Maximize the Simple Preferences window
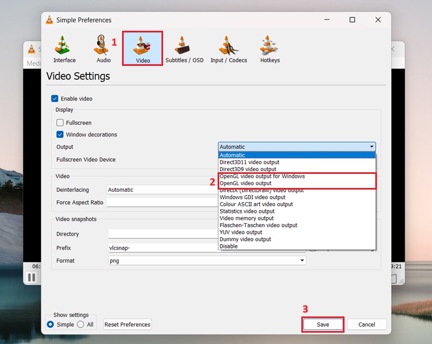 point(352,20)
